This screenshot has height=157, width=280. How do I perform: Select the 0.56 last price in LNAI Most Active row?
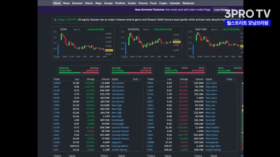(x=169, y=135)
